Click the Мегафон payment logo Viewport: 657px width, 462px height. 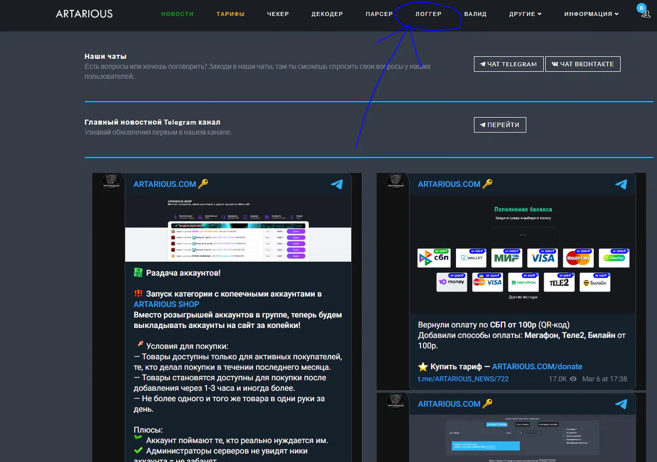[523, 282]
